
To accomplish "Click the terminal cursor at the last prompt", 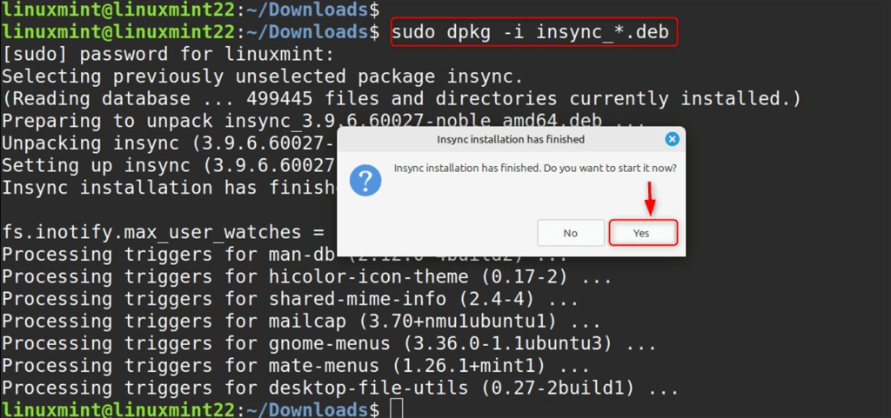I will 397,408.
